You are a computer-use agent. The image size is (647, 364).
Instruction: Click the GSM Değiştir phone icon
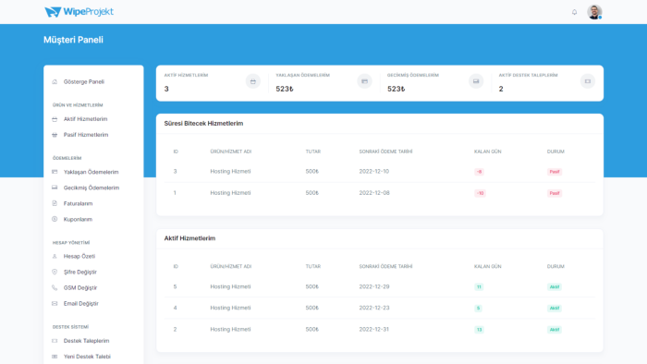55,287
